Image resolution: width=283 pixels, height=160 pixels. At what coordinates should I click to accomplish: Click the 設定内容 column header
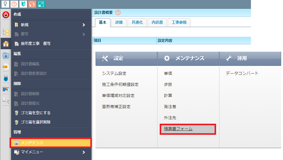(204, 41)
